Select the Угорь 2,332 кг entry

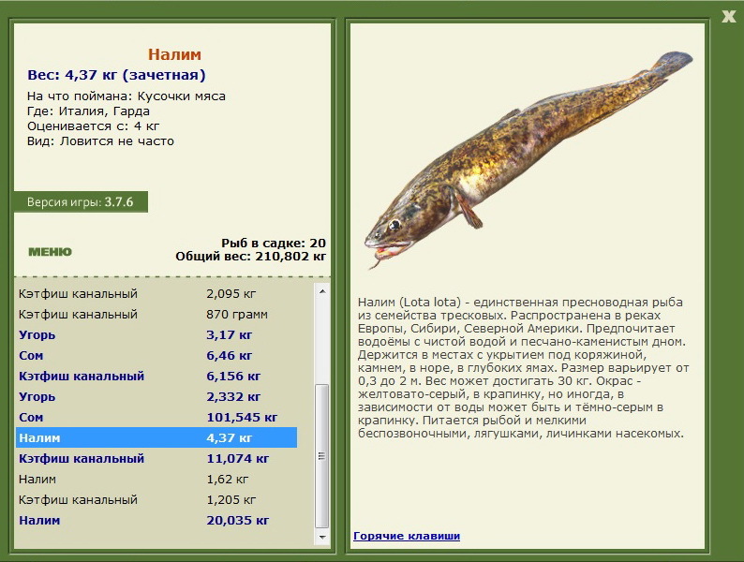(x=156, y=396)
